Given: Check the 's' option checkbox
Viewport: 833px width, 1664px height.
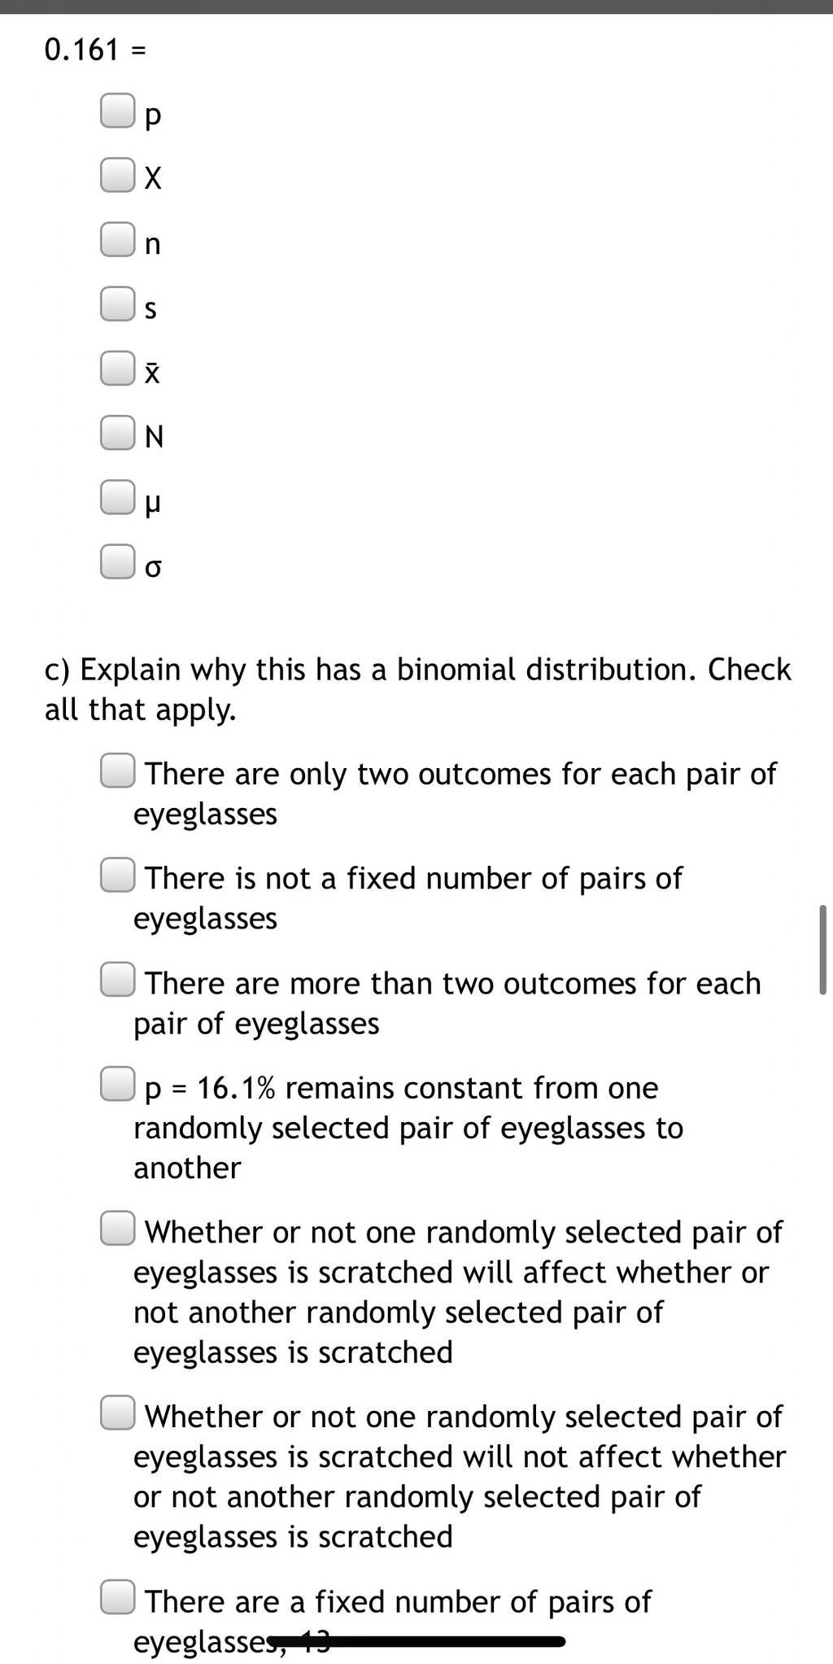Looking at the screenshot, I should pos(117,304).
